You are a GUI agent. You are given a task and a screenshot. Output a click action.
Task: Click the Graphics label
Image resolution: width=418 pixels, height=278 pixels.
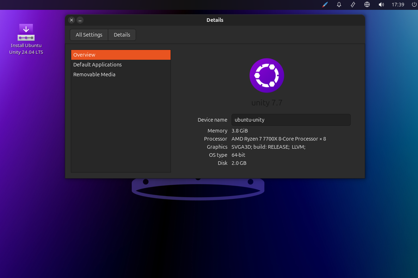[217, 147]
